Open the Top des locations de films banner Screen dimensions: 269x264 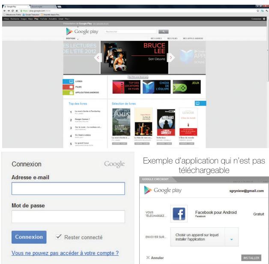(126, 87)
